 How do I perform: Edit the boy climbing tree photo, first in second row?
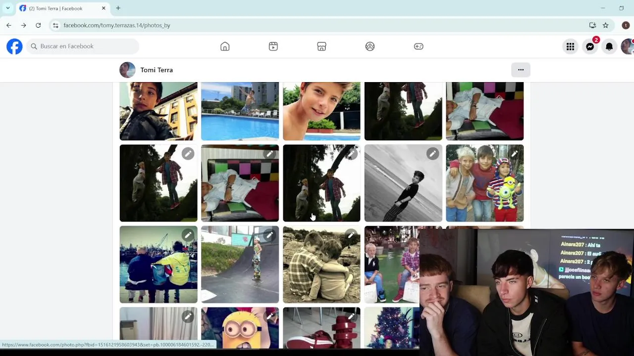coord(188,154)
